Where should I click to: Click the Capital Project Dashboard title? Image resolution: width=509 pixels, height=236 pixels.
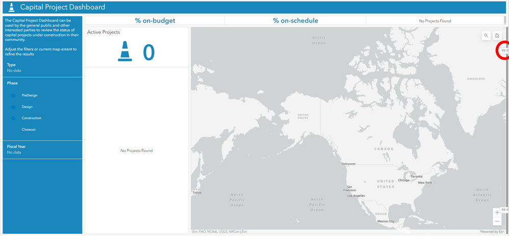[63, 7]
